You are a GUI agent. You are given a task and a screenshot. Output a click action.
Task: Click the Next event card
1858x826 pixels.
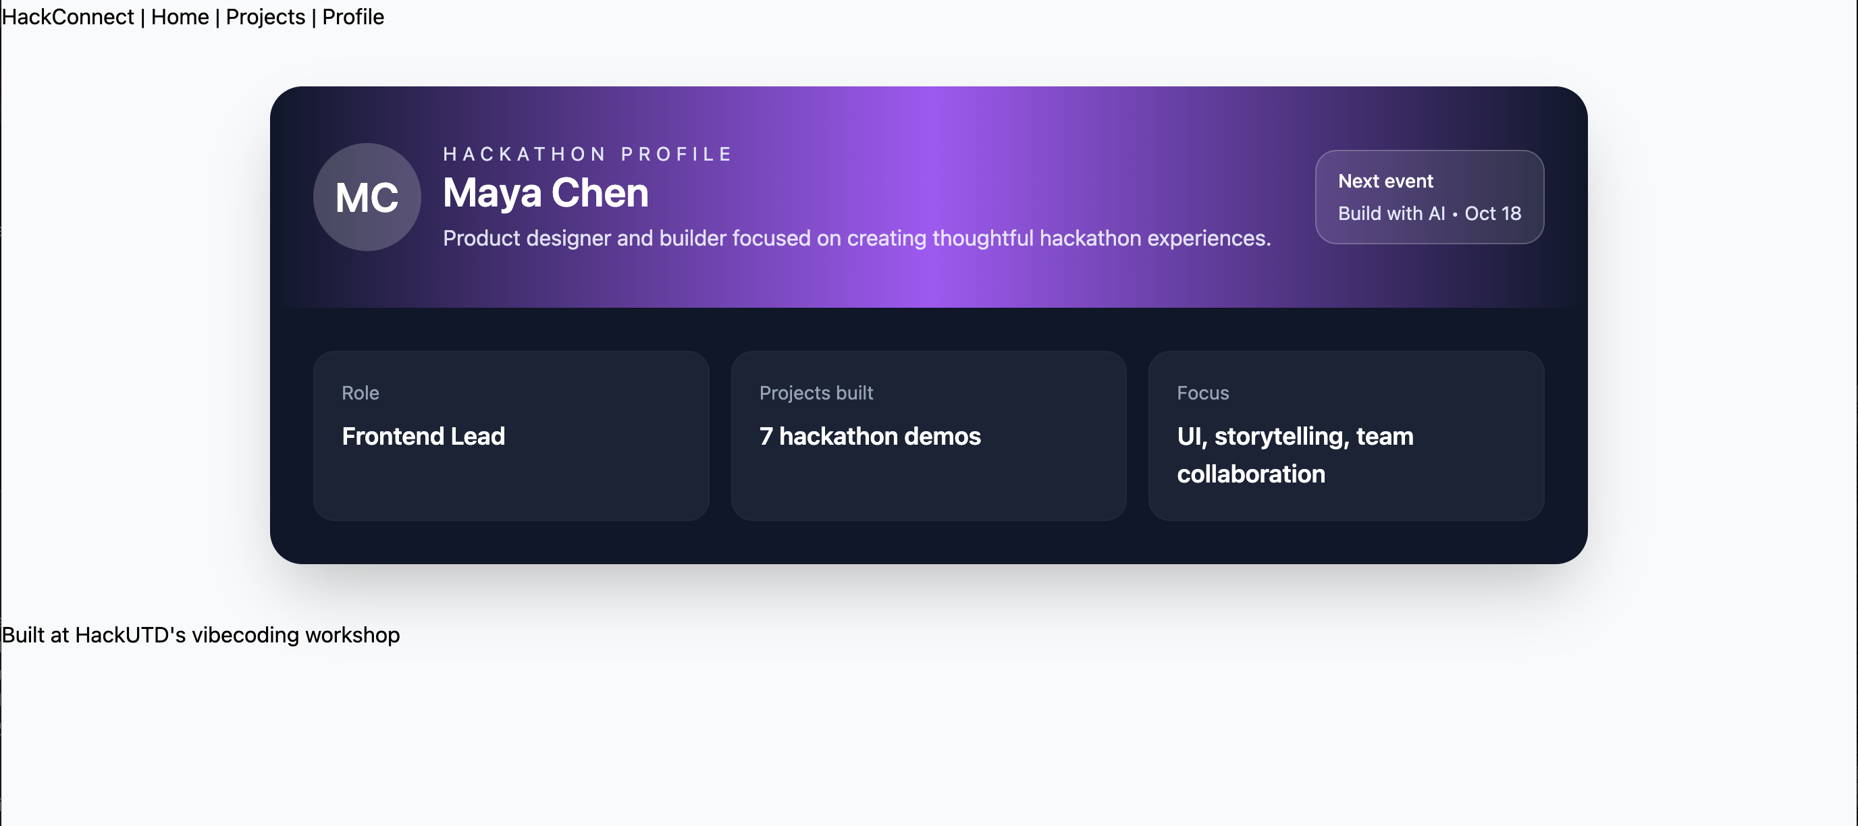[x=1429, y=197]
